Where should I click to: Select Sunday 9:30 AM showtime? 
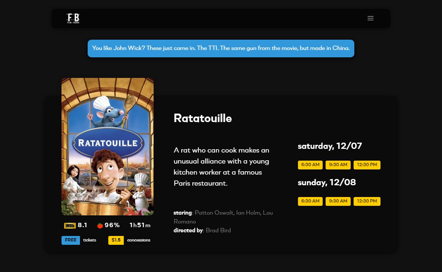338,201
